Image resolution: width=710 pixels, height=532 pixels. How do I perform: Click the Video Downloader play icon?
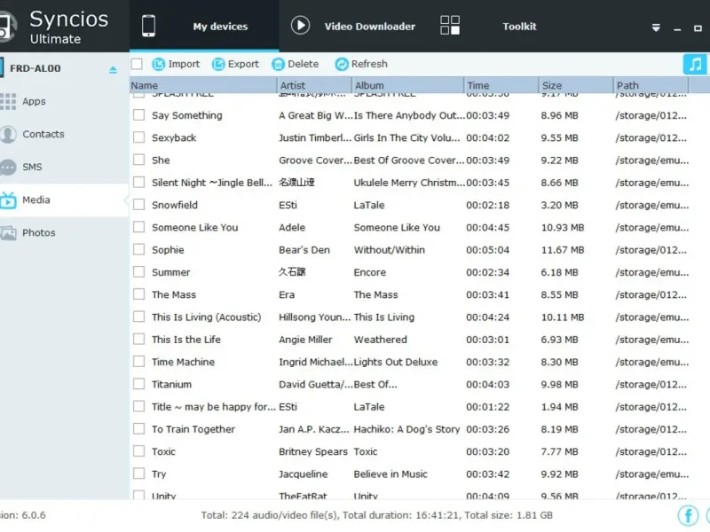(x=300, y=26)
